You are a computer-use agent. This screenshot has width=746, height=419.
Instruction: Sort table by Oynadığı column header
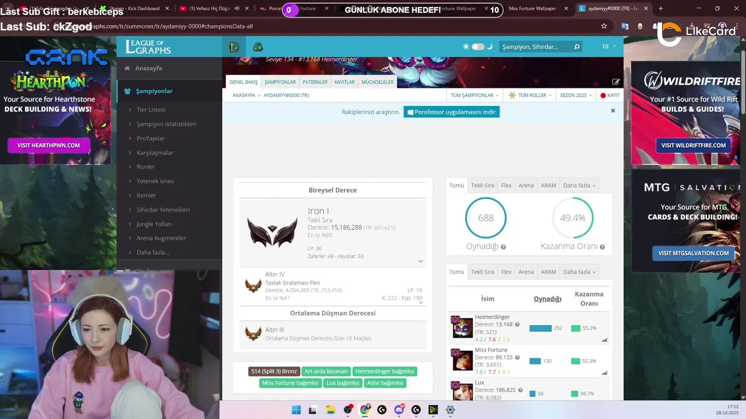pyautogui.click(x=547, y=299)
